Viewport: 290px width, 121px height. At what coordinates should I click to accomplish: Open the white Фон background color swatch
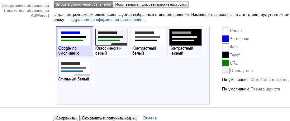click(226, 47)
